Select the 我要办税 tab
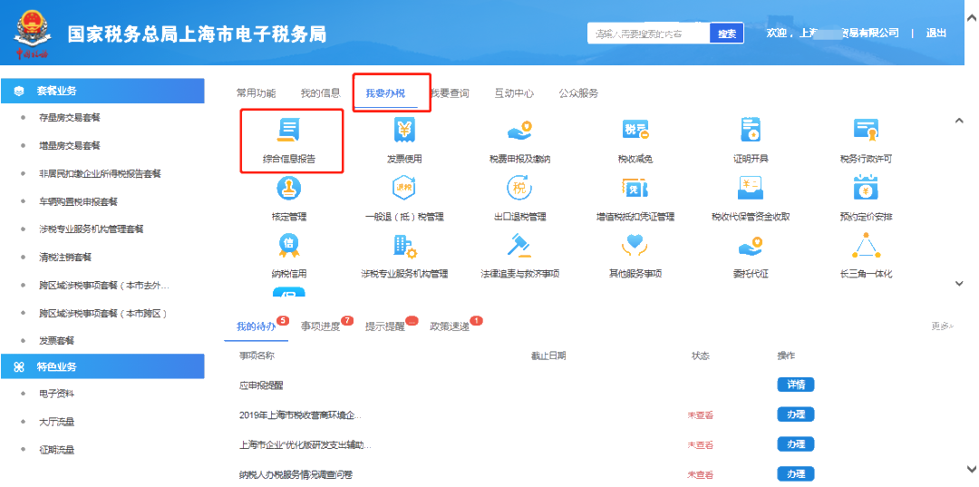 pos(385,93)
